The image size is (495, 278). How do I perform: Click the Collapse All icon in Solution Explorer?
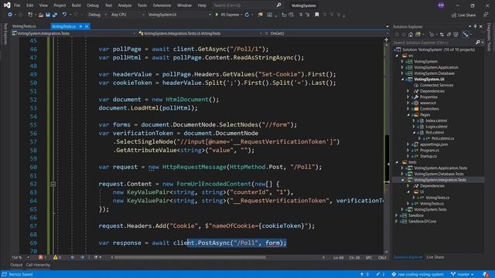(x=449, y=34)
